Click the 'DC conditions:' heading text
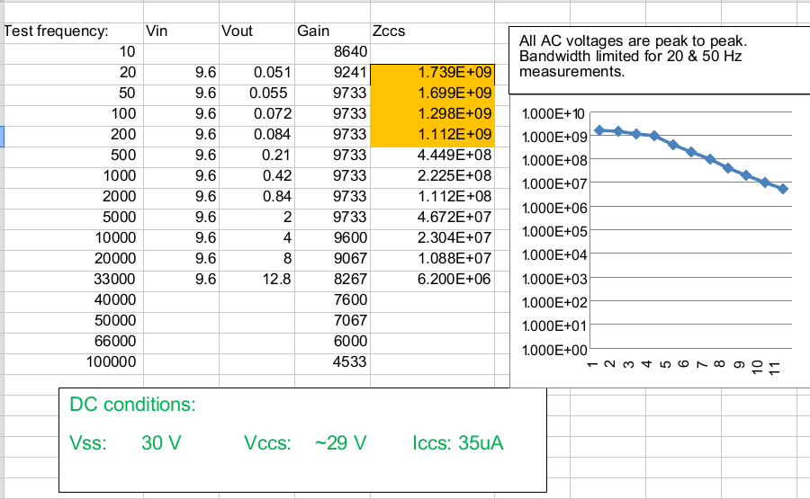 click(133, 405)
